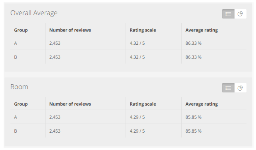Click Number of reviews header in Overall Average
256x150 pixels.
pos(70,30)
